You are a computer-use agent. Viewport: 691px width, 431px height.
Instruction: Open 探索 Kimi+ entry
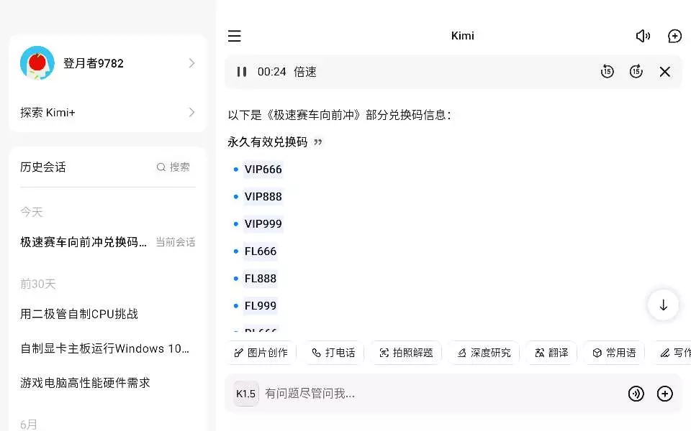tap(108, 112)
